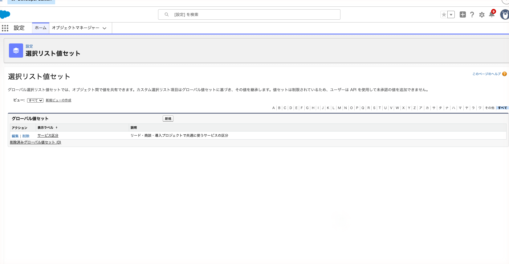The height and width of the screenshot is (264, 509).
Task: Click 削除 for サービス区分
Action: tap(26, 136)
